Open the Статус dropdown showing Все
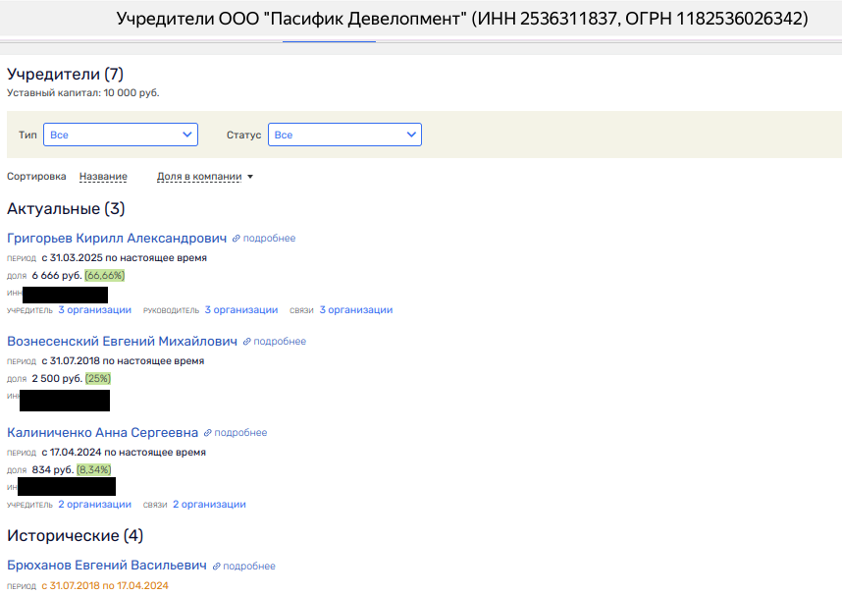 coord(344,135)
